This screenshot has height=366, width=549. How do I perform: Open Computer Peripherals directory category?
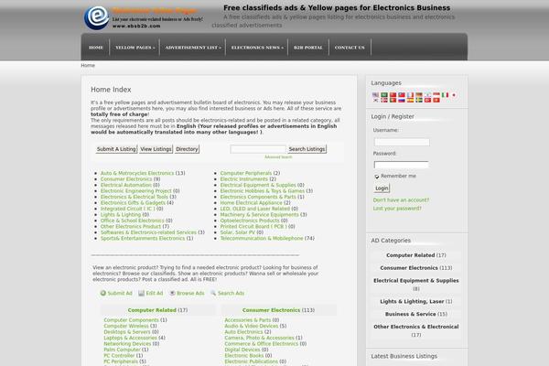(246, 173)
